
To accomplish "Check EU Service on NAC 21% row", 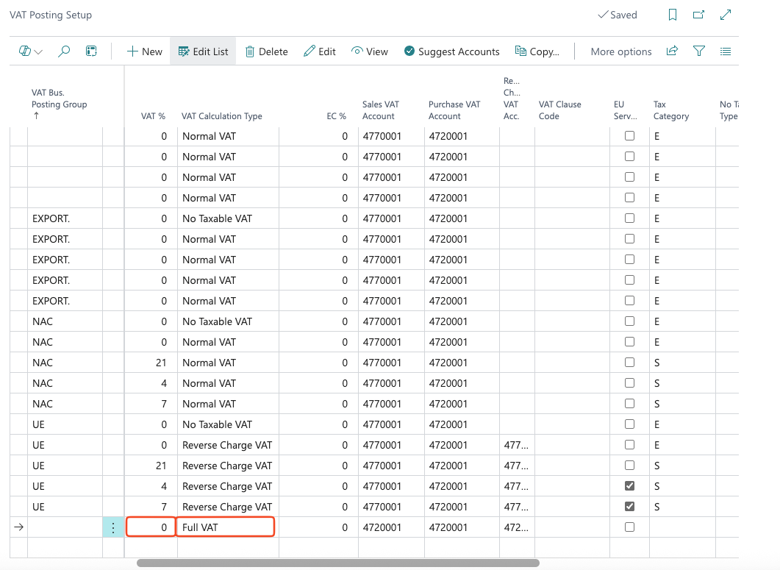I will pyautogui.click(x=629, y=362).
